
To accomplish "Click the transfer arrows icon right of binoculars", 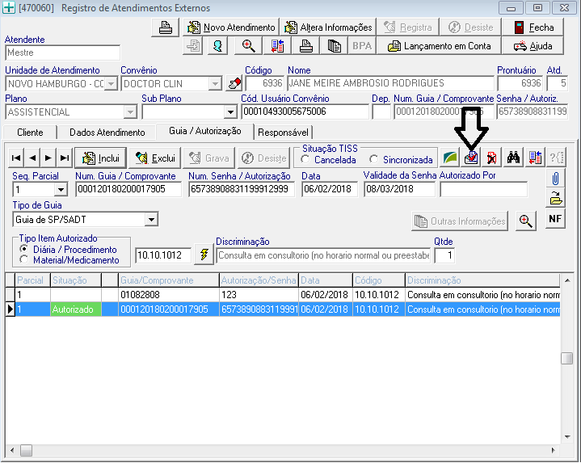I will point(535,158).
